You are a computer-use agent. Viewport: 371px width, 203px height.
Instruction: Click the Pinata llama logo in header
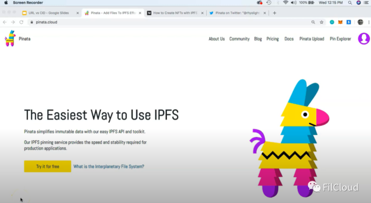(x=10, y=38)
